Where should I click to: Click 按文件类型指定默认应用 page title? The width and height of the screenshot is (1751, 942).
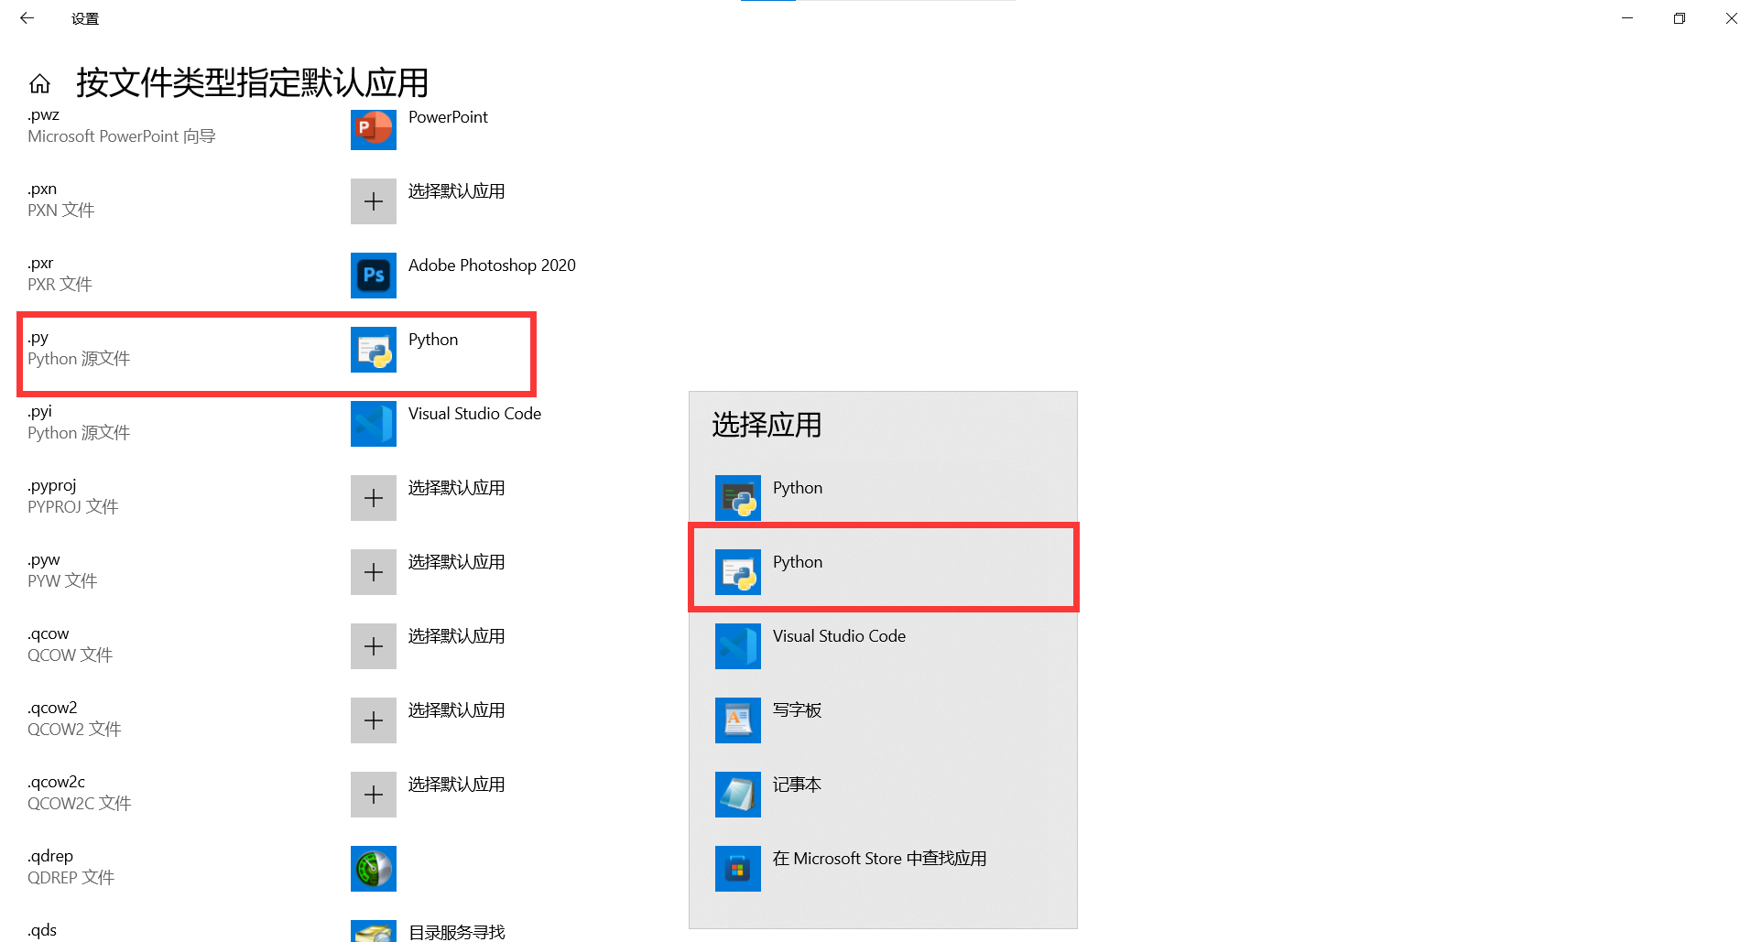coord(253,82)
